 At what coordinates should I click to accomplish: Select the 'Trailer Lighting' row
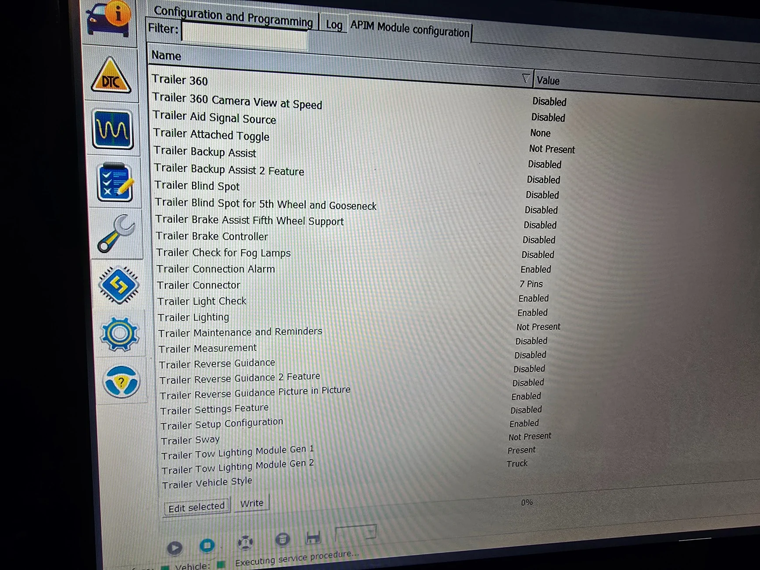[x=193, y=317]
